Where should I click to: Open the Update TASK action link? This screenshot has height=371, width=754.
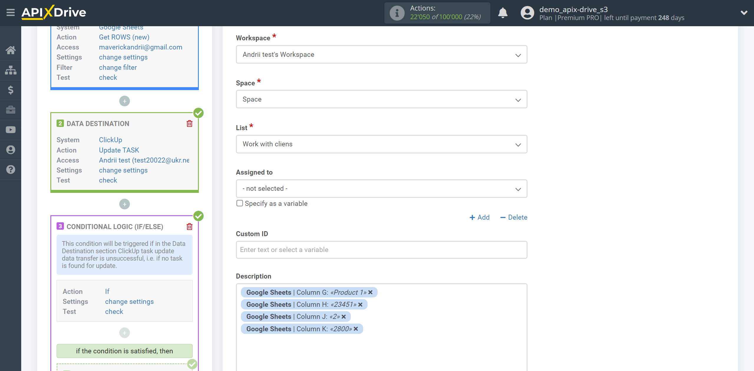tap(119, 150)
